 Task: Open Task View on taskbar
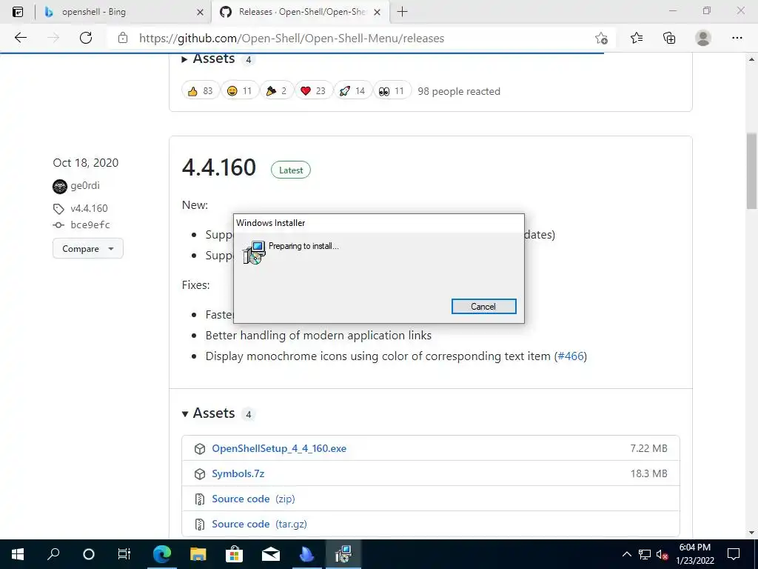tap(124, 554)
